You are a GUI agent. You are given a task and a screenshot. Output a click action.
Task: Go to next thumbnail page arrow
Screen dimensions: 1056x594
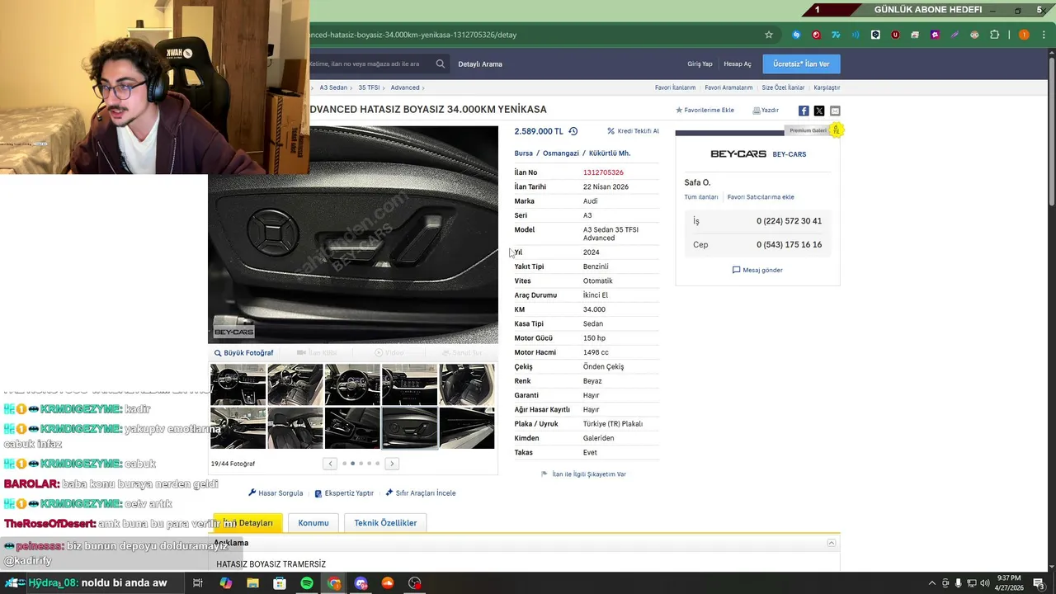[392, 464]
